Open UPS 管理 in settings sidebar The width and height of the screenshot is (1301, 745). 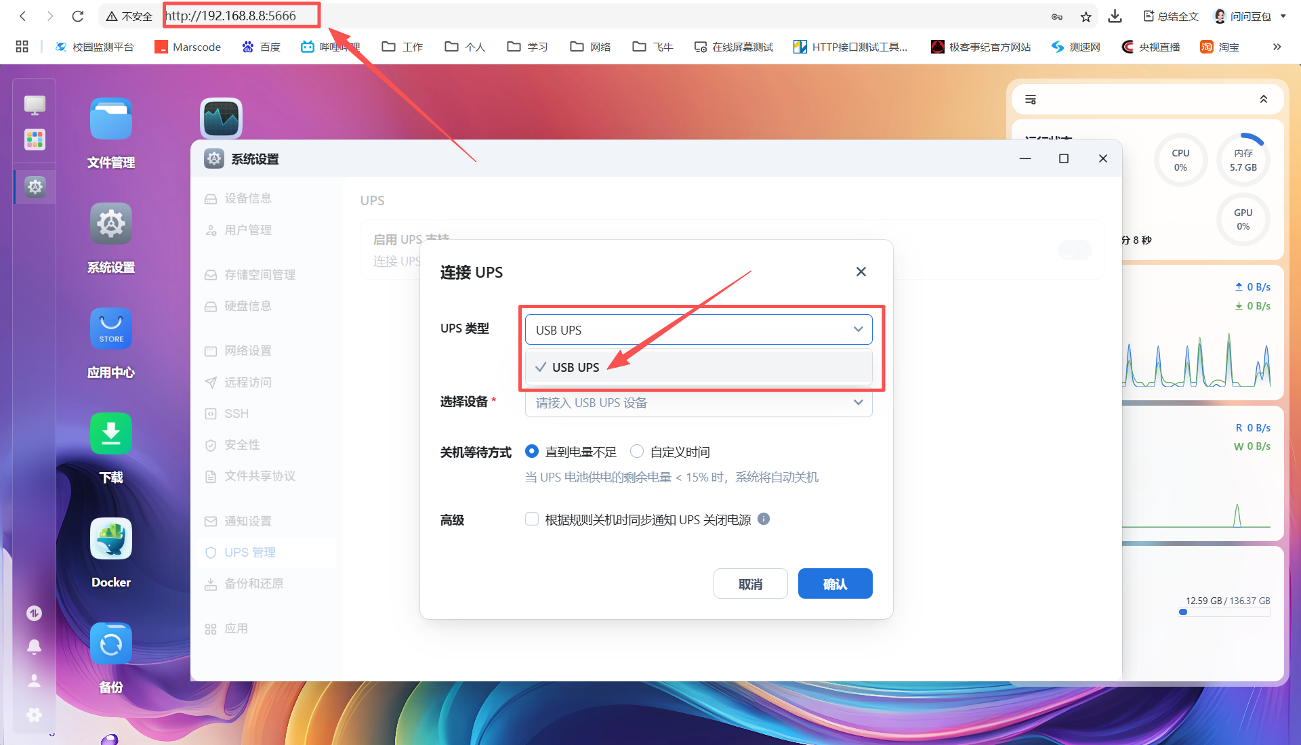pos(250,553)
